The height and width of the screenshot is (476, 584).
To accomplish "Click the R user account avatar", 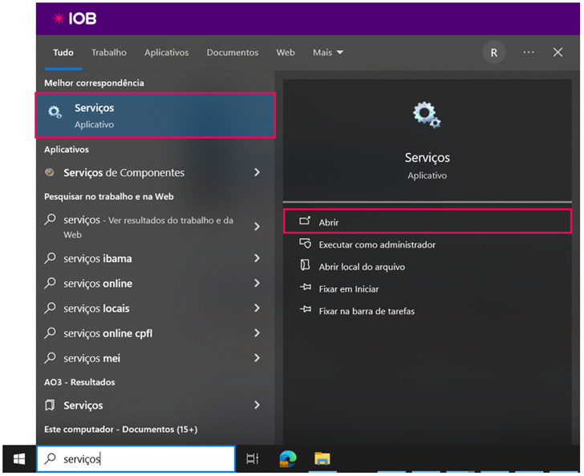I will tap(493, 52).
